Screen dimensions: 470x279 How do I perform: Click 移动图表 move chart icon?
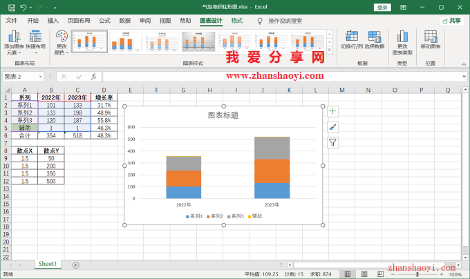pos(431,39)
